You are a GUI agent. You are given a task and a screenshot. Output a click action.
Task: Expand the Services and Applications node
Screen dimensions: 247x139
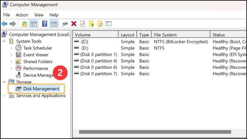pos(4,96)
